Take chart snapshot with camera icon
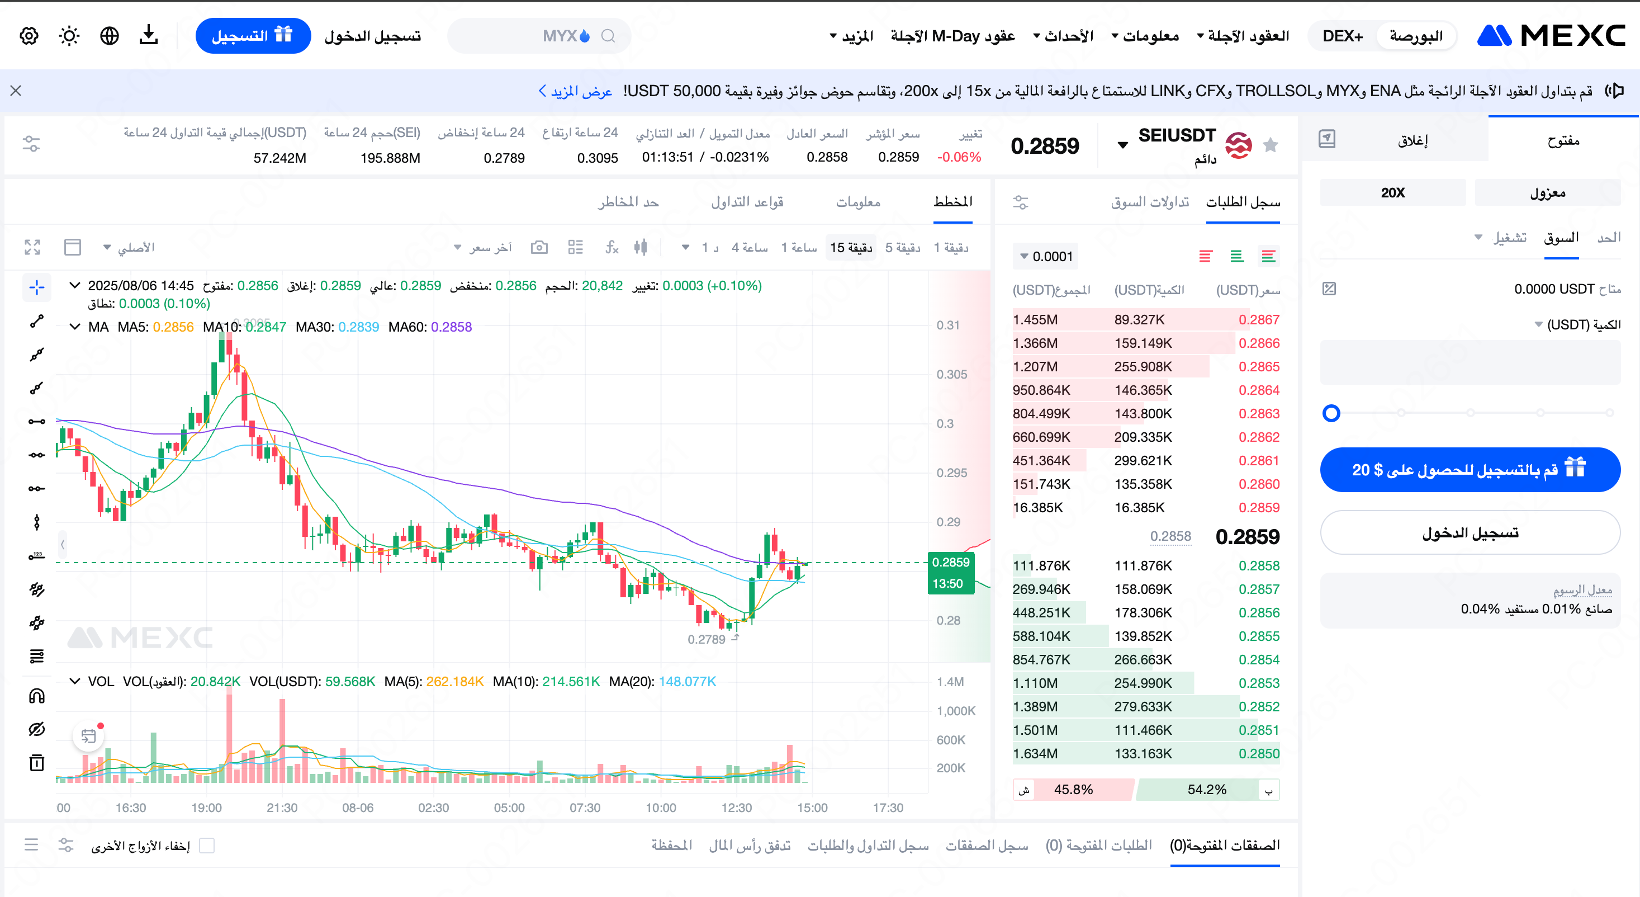 pos(539,247)
